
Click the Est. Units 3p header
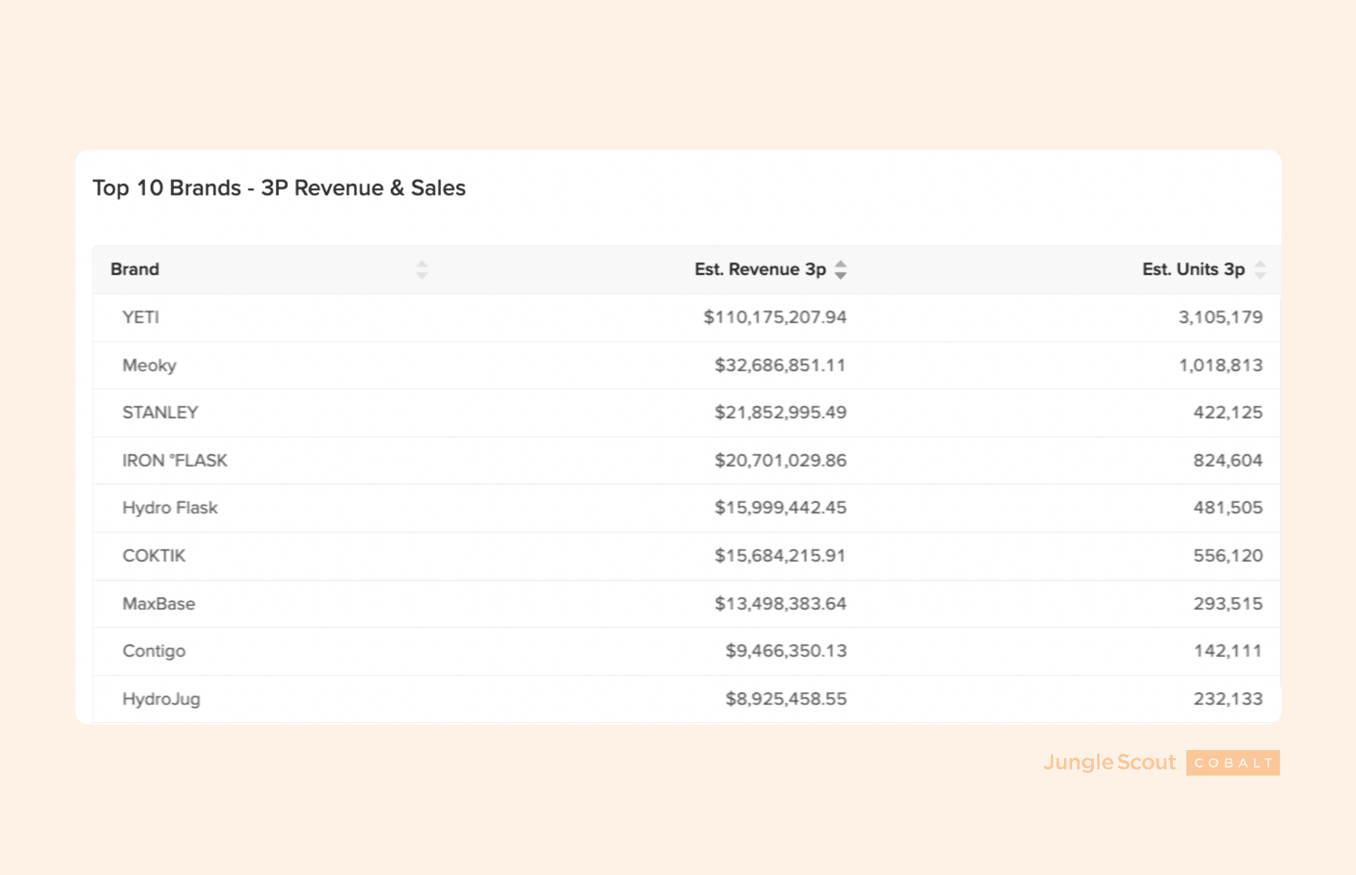[x=1193, y=269]
